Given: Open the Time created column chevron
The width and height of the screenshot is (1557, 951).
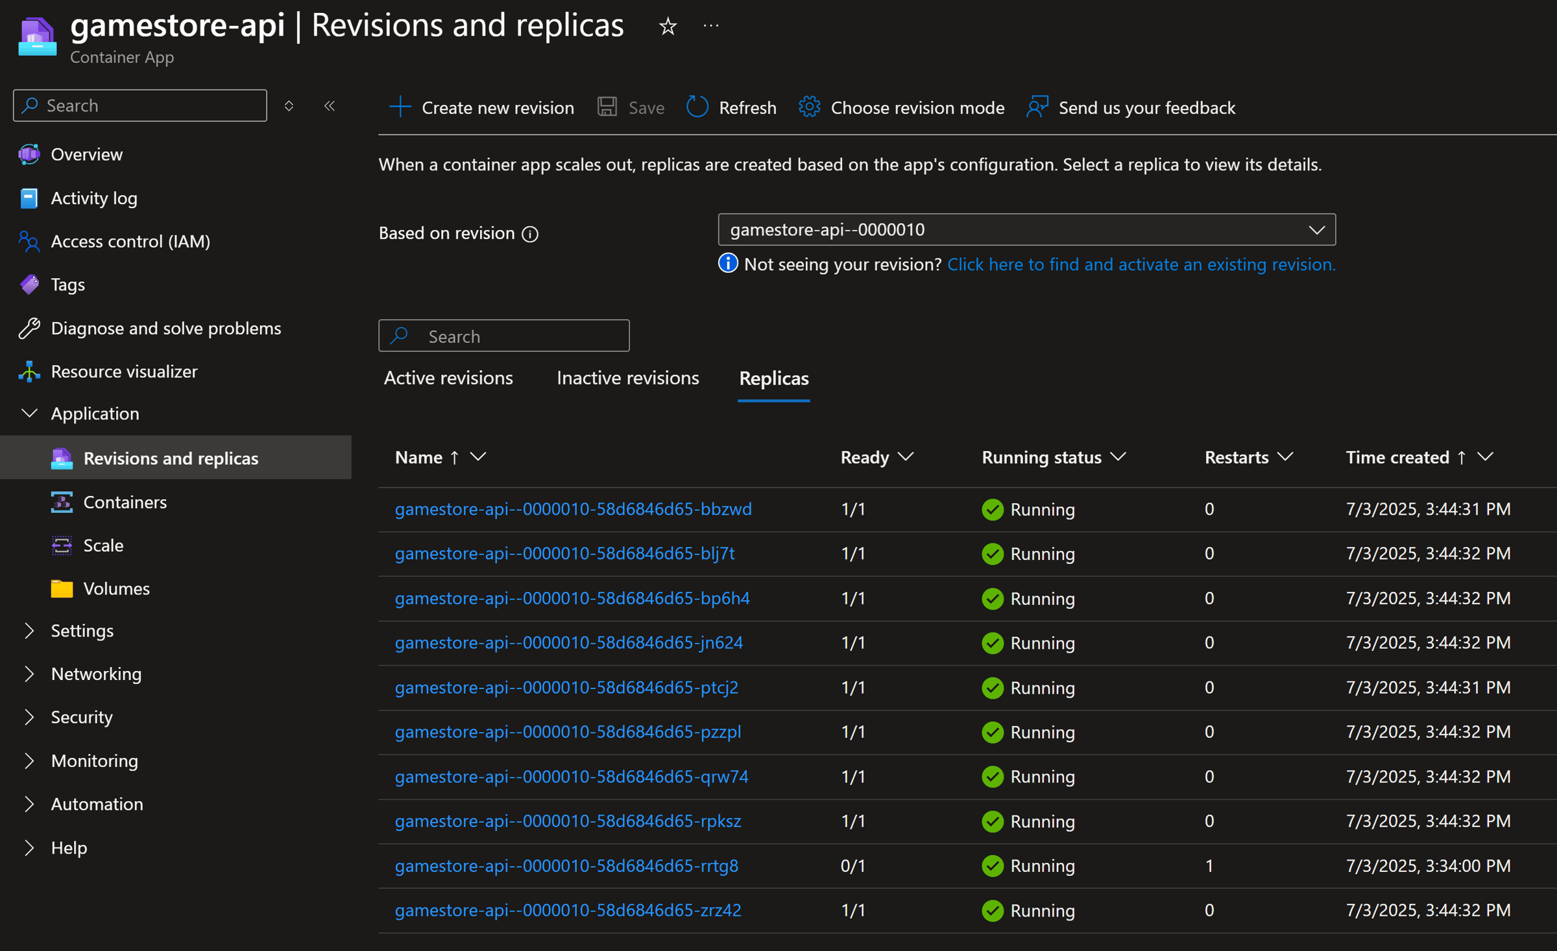Looking at the screenshot, I should click(x=1486, y=457).
